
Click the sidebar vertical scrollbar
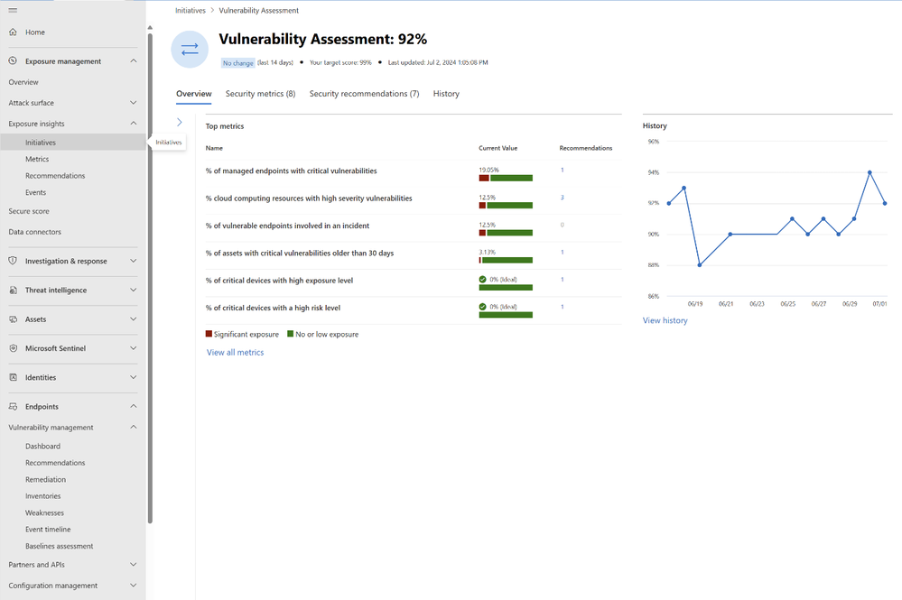coord(150,278)
